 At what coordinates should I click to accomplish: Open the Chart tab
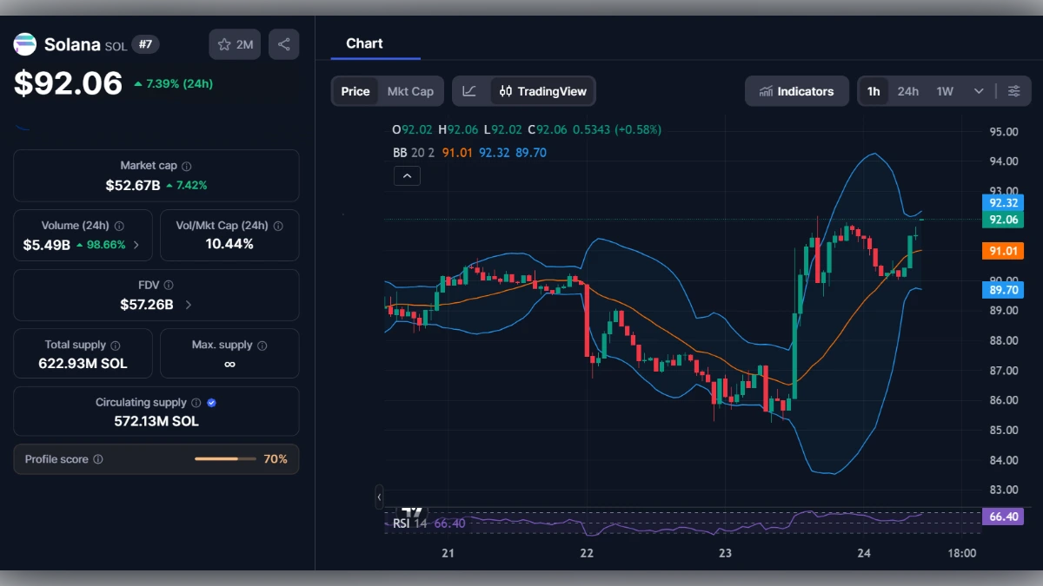click(x=364, y=43)
